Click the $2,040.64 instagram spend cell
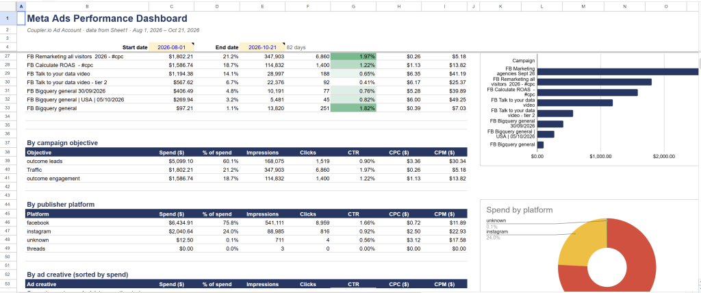Screen dimensions: 701x293 171,231
